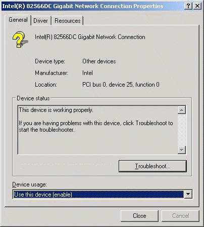Click the status box scroll down arrow
Screen dimensions: 204x227
(182, 150)
